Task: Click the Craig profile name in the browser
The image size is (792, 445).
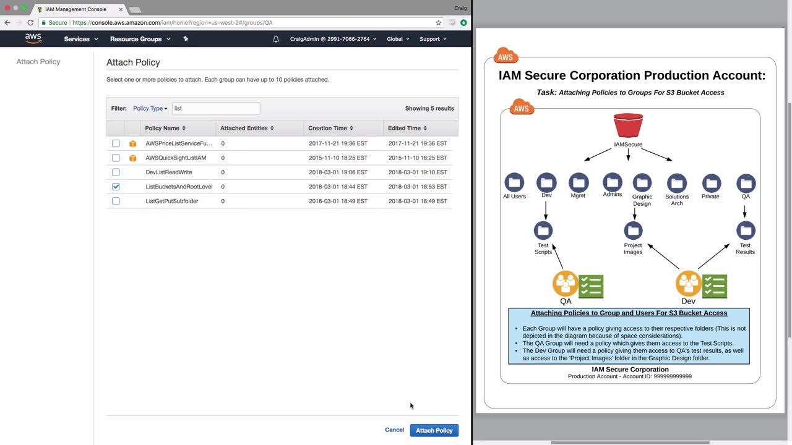Action: tap(460, 8)
